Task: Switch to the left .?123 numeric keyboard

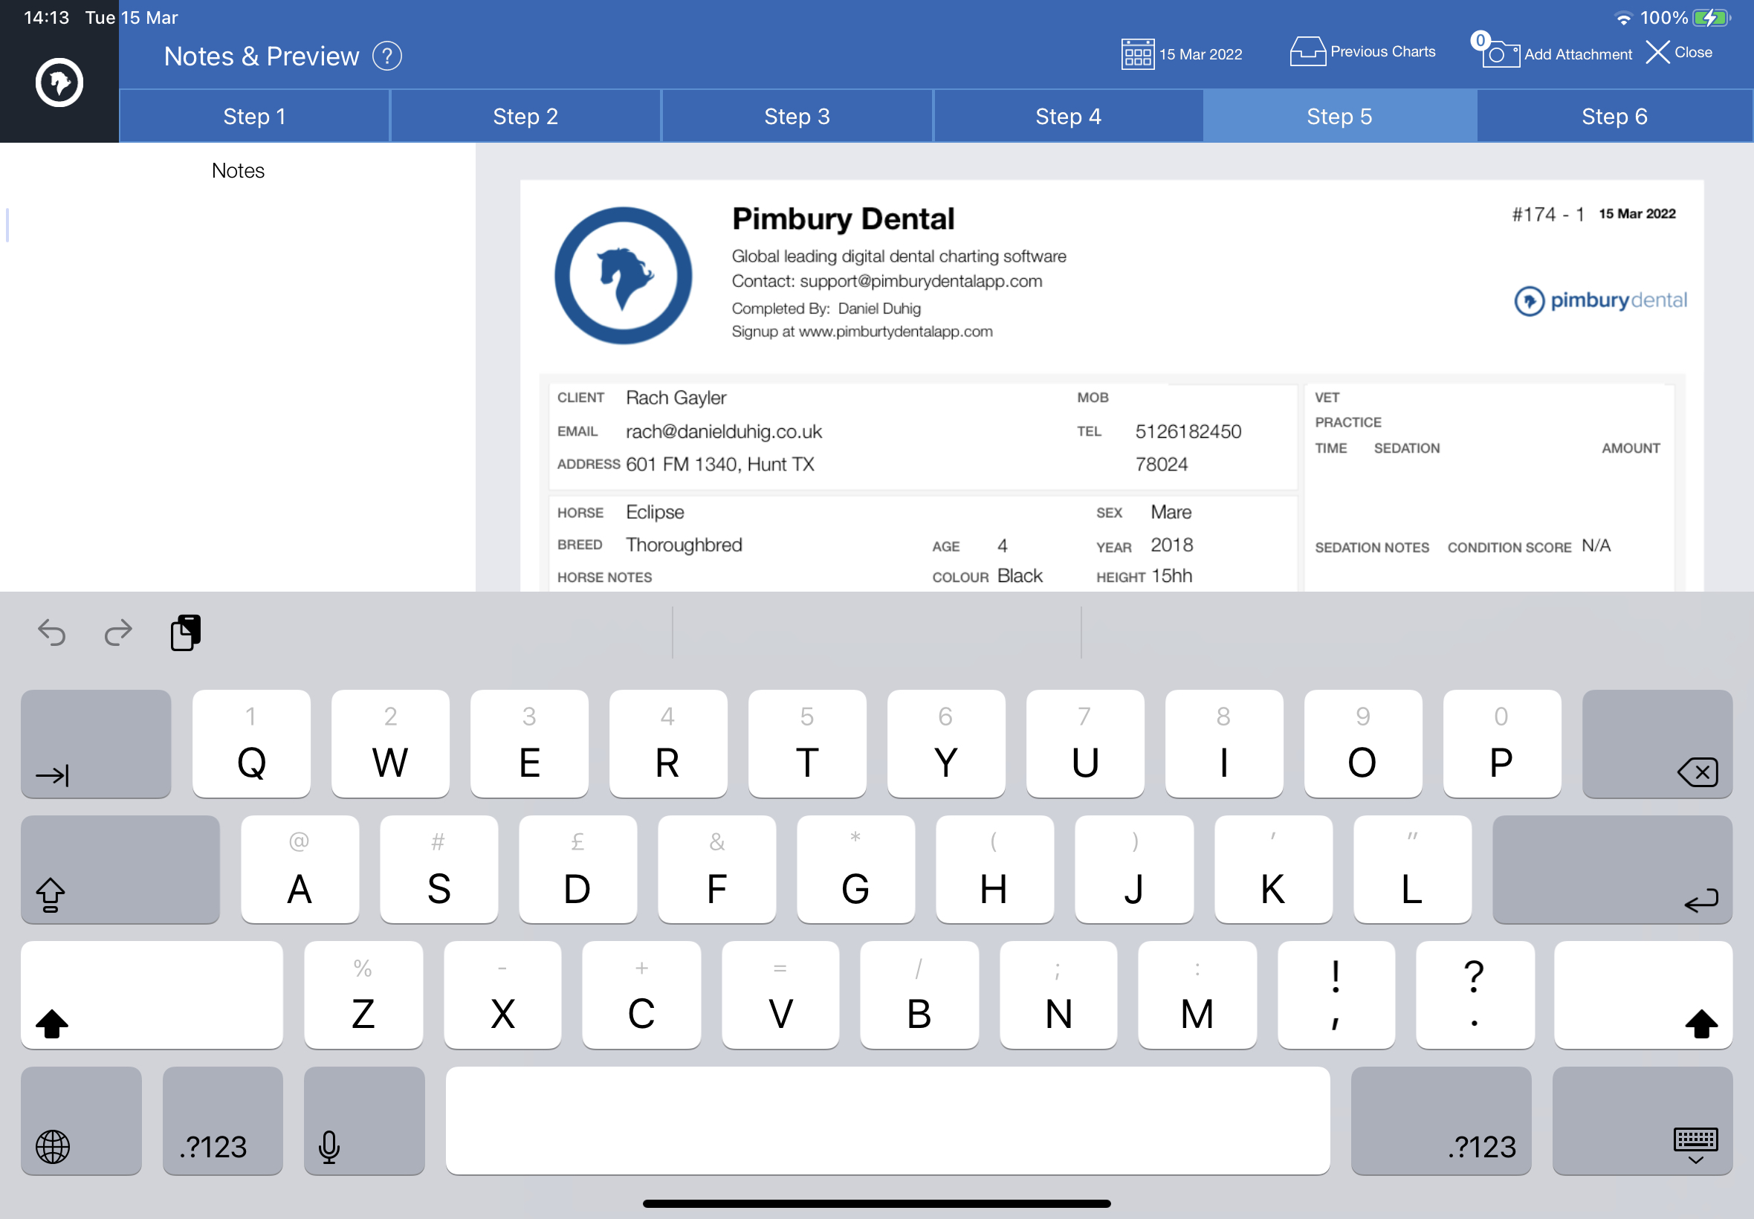Action: click(x=223, y=1120)
